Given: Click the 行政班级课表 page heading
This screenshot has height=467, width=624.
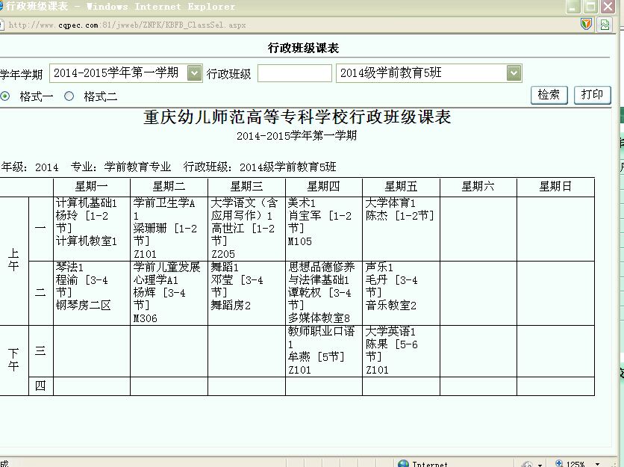Looking at the screenshot, I should [303, 49].
